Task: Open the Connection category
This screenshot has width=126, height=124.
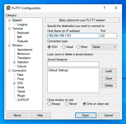Action: click(19, 71)
